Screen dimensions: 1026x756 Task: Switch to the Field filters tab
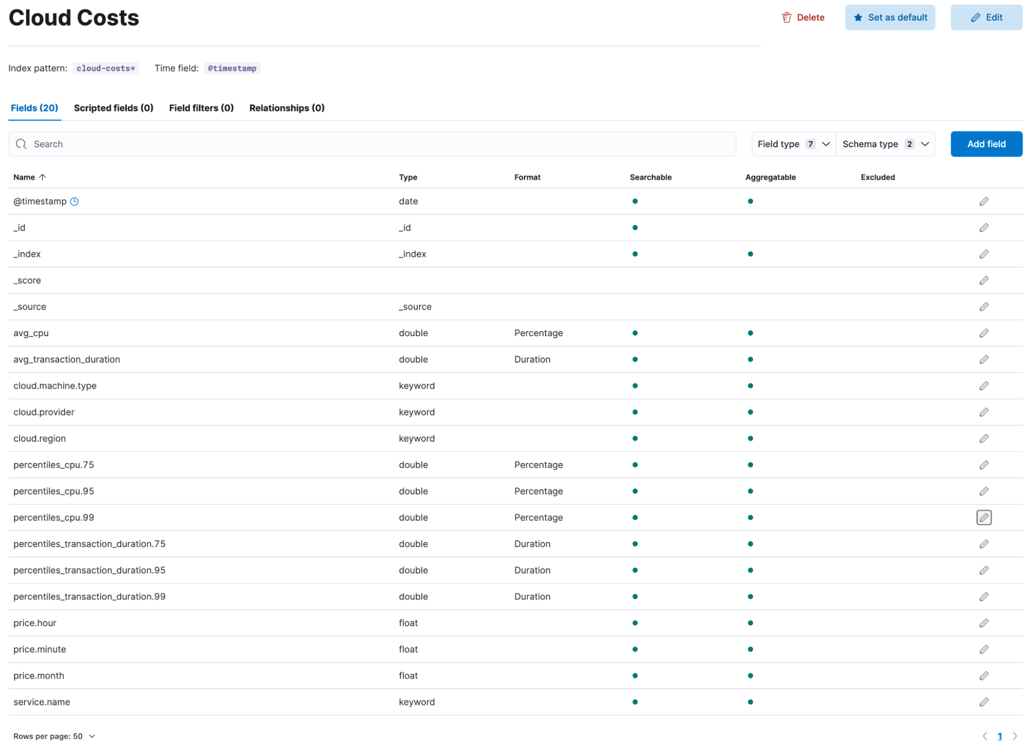(x=201, y=108)
